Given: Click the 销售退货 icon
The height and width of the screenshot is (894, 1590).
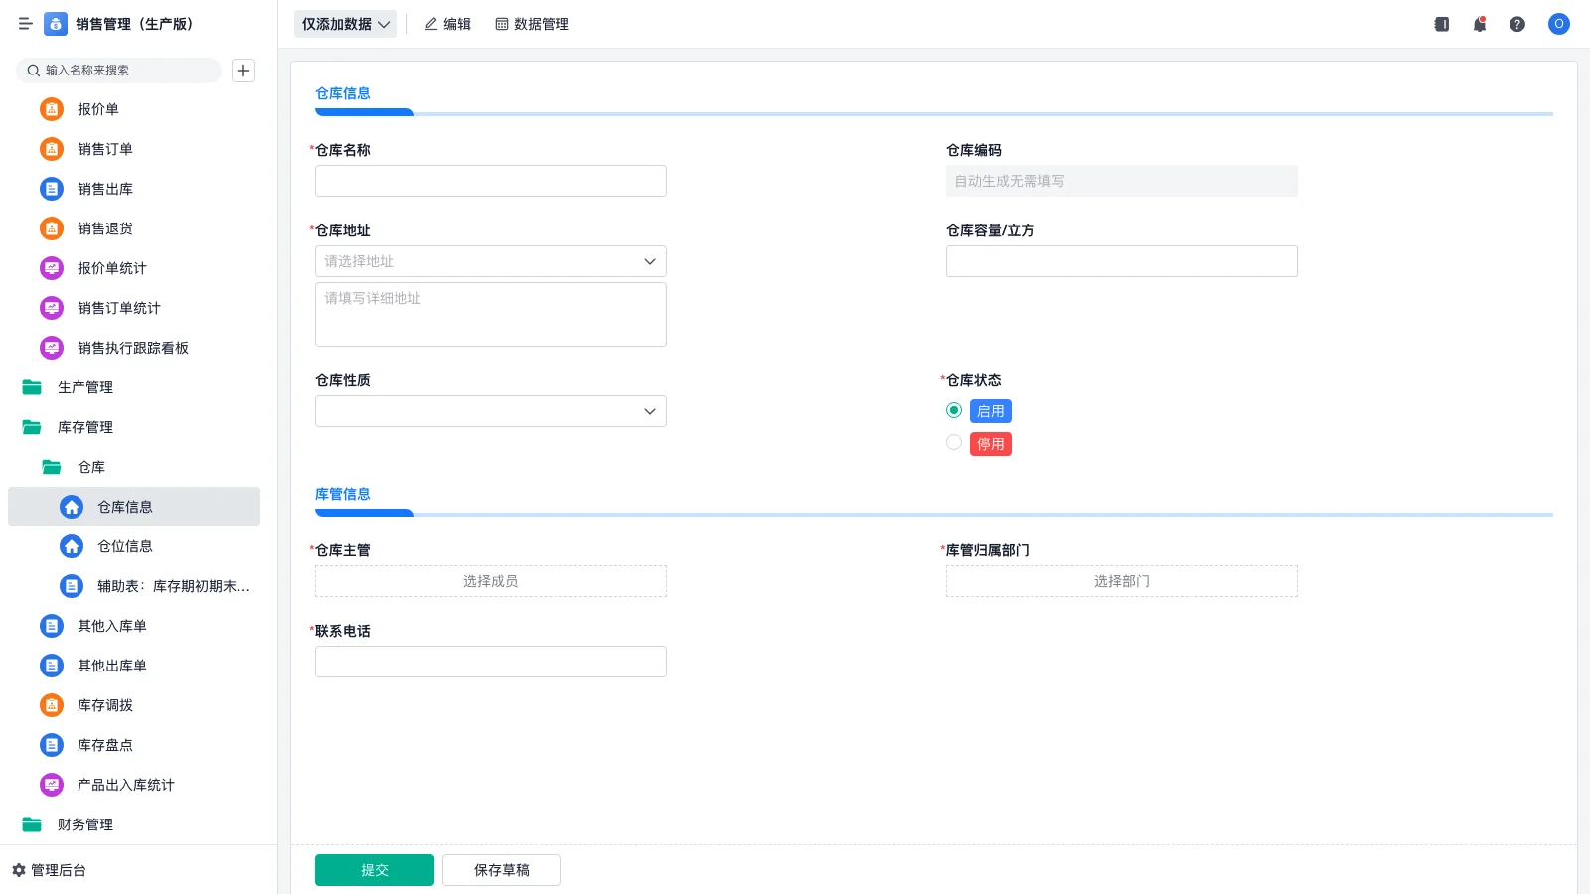Looking at the screenshot, I should click(x=51, y=228).
